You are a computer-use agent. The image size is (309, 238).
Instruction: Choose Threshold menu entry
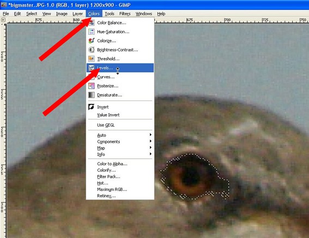click(120, 59)
